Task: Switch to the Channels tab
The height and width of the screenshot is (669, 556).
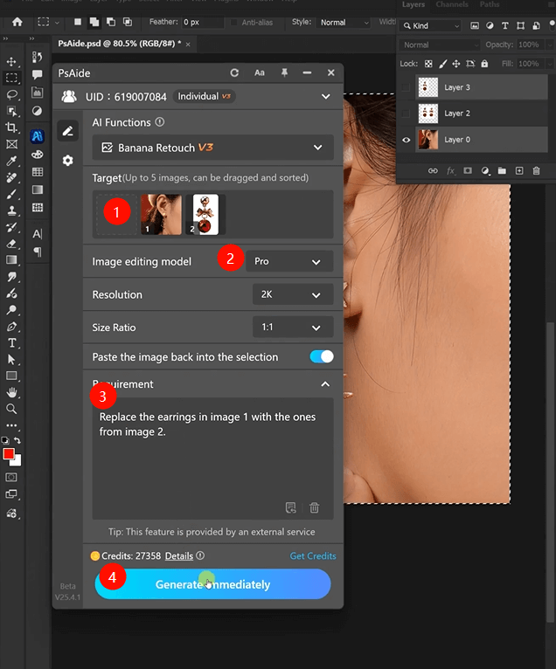Action: [x=452, y=4]
